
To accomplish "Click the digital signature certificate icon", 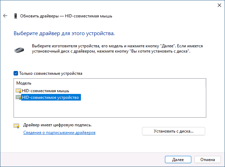I will (x=16, y=126).
